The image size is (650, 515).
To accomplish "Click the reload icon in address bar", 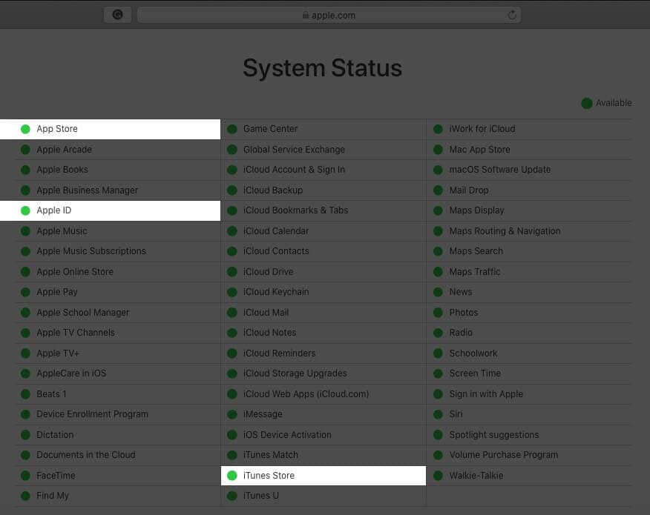I will pyautogui.click(x=512, y=16).
